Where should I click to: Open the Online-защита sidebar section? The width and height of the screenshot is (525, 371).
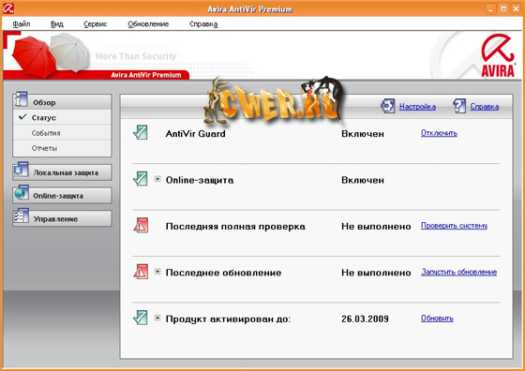coord(62,196)
